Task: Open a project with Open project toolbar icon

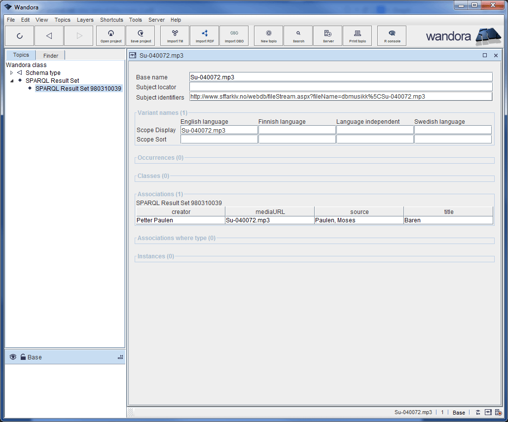Action: coord(110,35)
